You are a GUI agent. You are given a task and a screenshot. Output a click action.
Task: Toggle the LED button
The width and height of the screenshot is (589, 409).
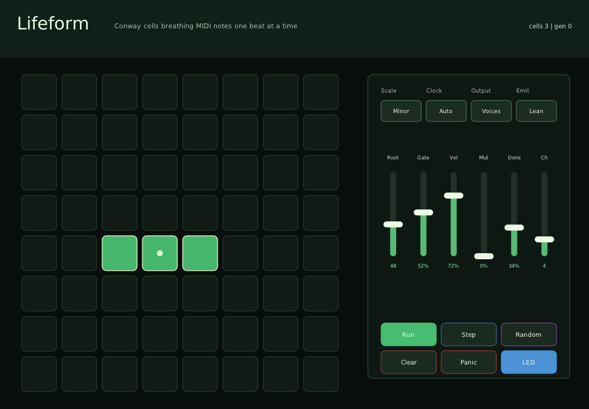pyautogui.click(x=528, y=362)
